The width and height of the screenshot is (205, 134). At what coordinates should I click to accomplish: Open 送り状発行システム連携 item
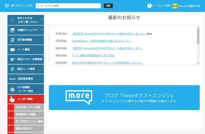point(26,121)
